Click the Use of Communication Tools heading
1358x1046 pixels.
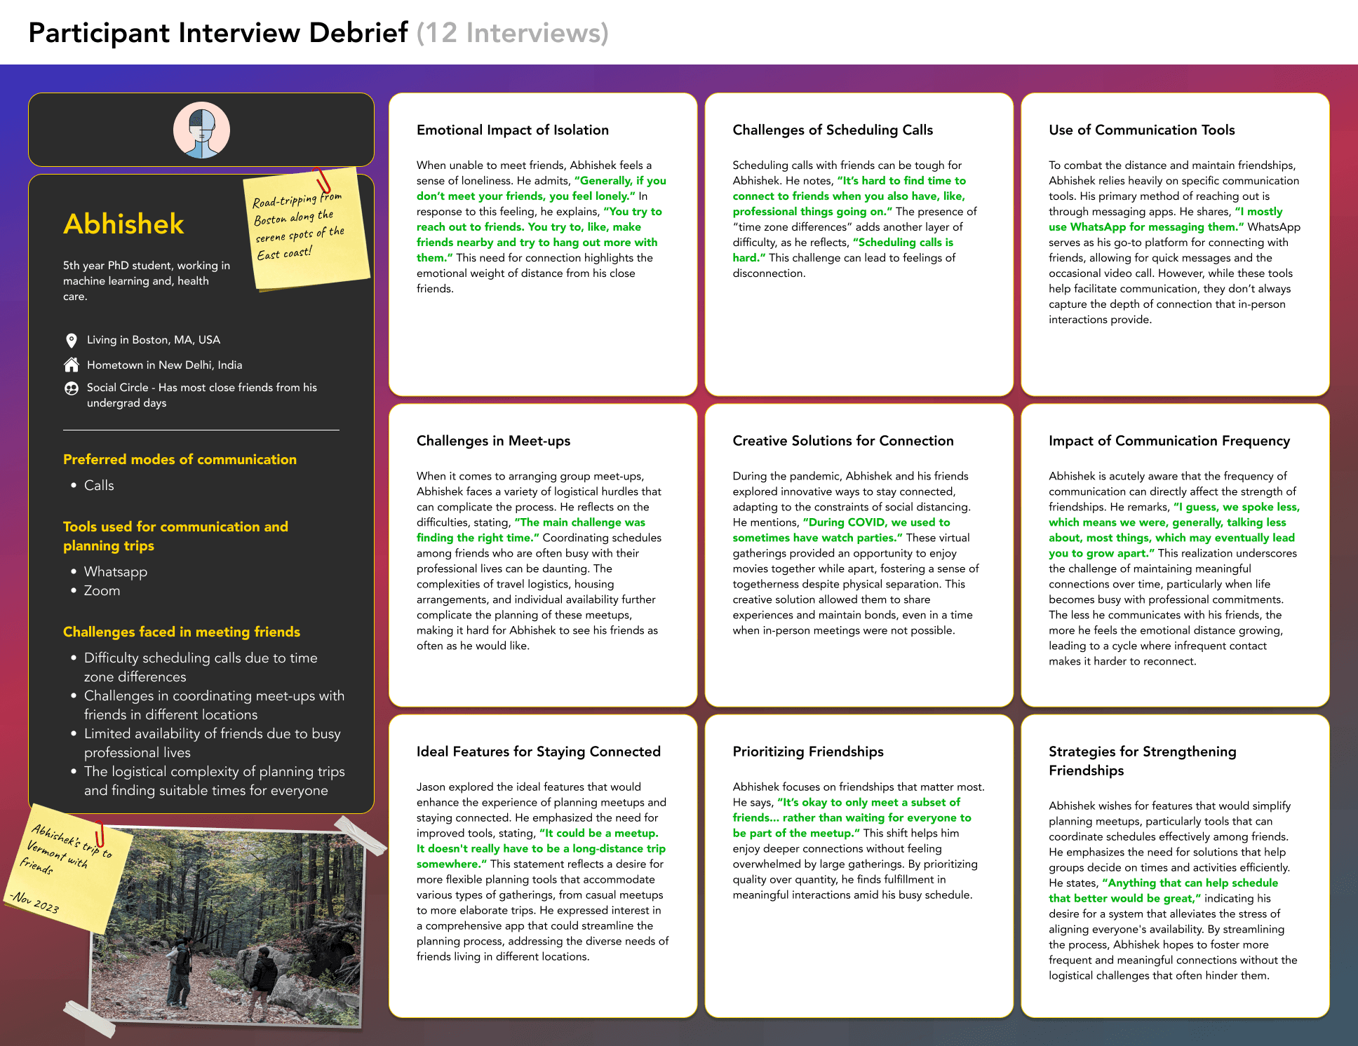tap(1141, 130)
